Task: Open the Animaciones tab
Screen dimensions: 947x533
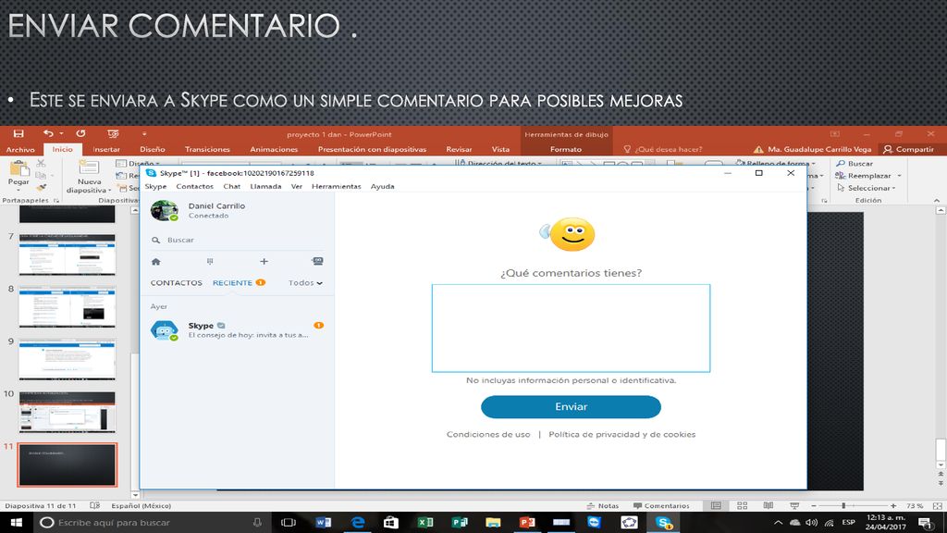Action: pyautogui.click(x=274, y=149)
